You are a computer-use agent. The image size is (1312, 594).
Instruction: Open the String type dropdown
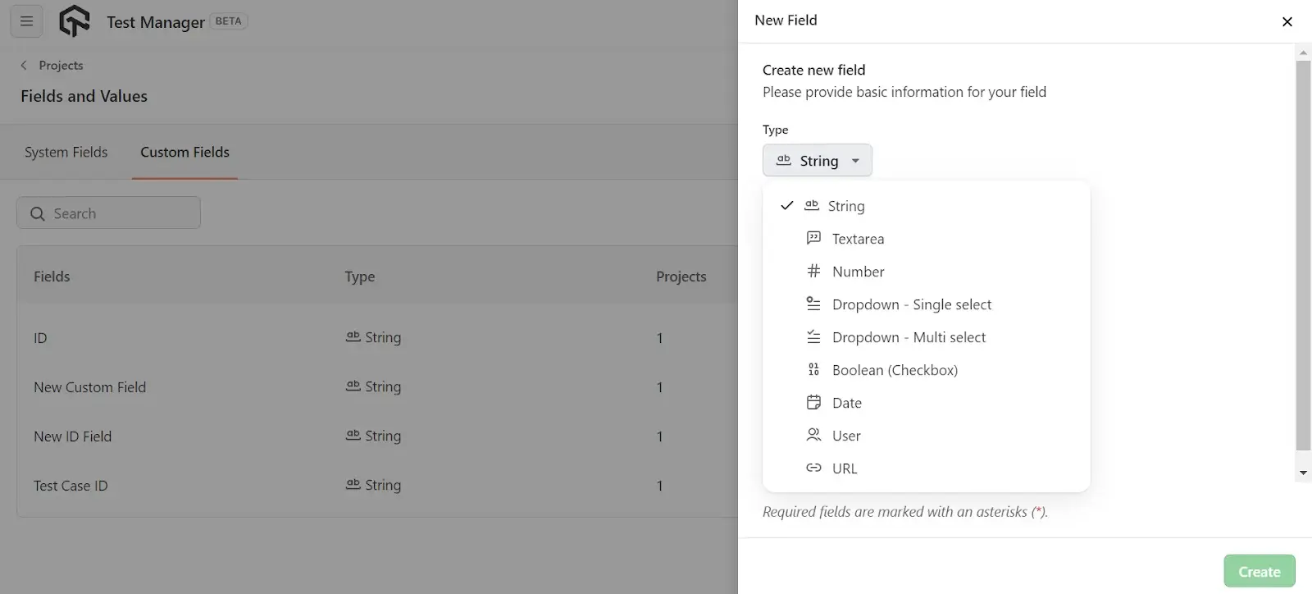[817, 160]
